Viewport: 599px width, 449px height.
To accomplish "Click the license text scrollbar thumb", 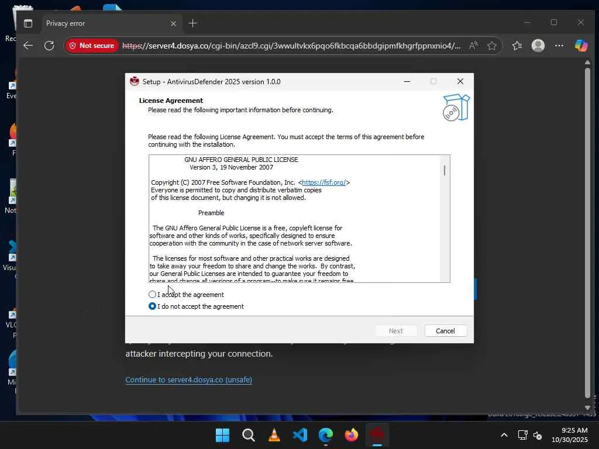I will point(445,170).
